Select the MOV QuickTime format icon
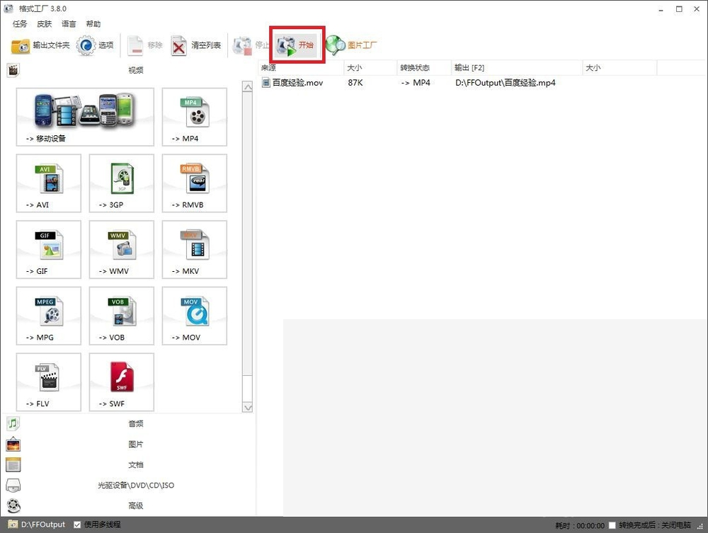The image size is (708, 533). [x=195, y=316]
